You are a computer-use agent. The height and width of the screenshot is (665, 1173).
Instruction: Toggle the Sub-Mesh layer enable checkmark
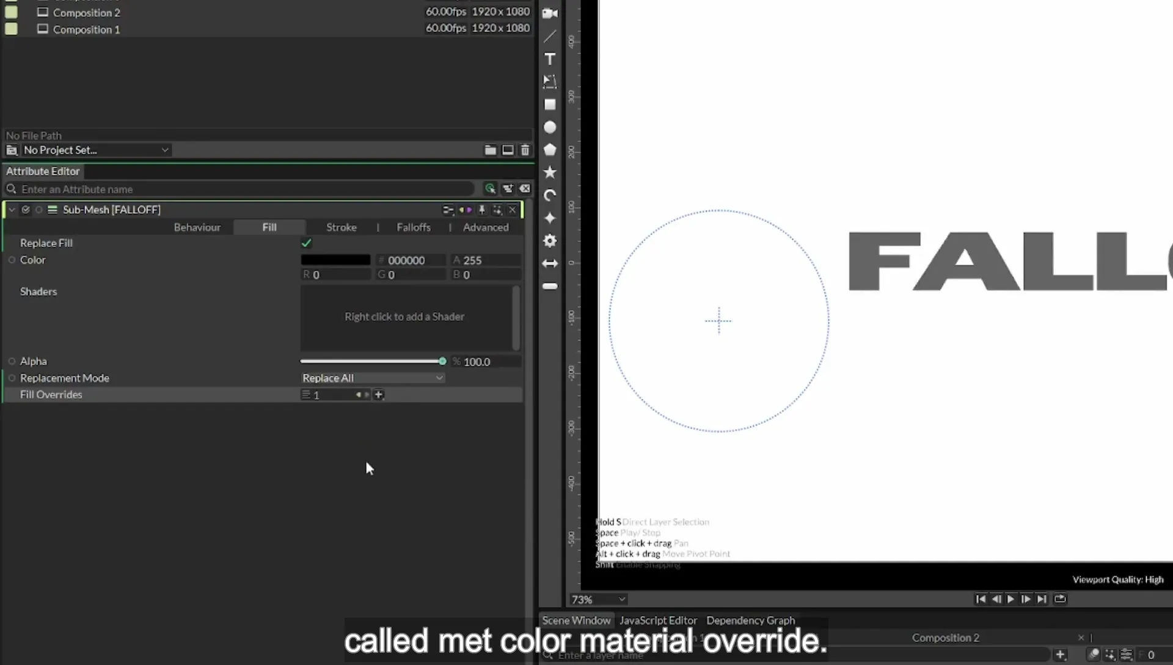point(26,210)
